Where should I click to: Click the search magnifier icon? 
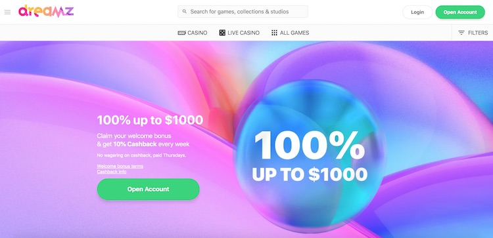(x=184, y=12)
